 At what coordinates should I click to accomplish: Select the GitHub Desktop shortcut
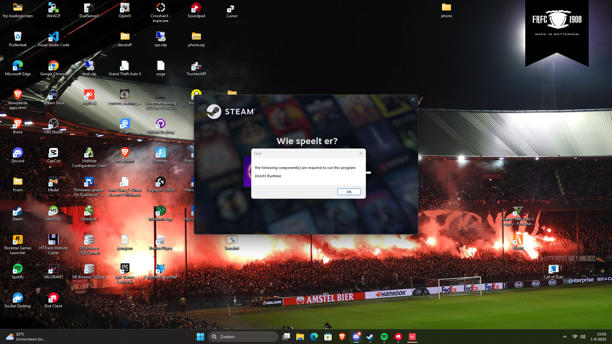click(161, 127)
